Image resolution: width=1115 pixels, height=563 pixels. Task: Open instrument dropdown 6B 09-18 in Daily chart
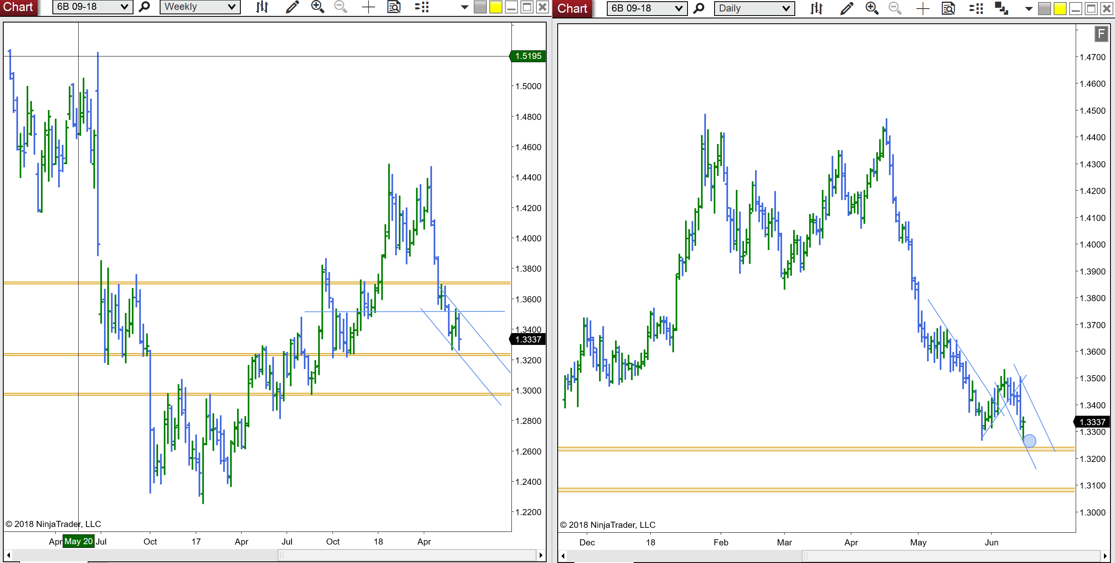pos(647,8)
